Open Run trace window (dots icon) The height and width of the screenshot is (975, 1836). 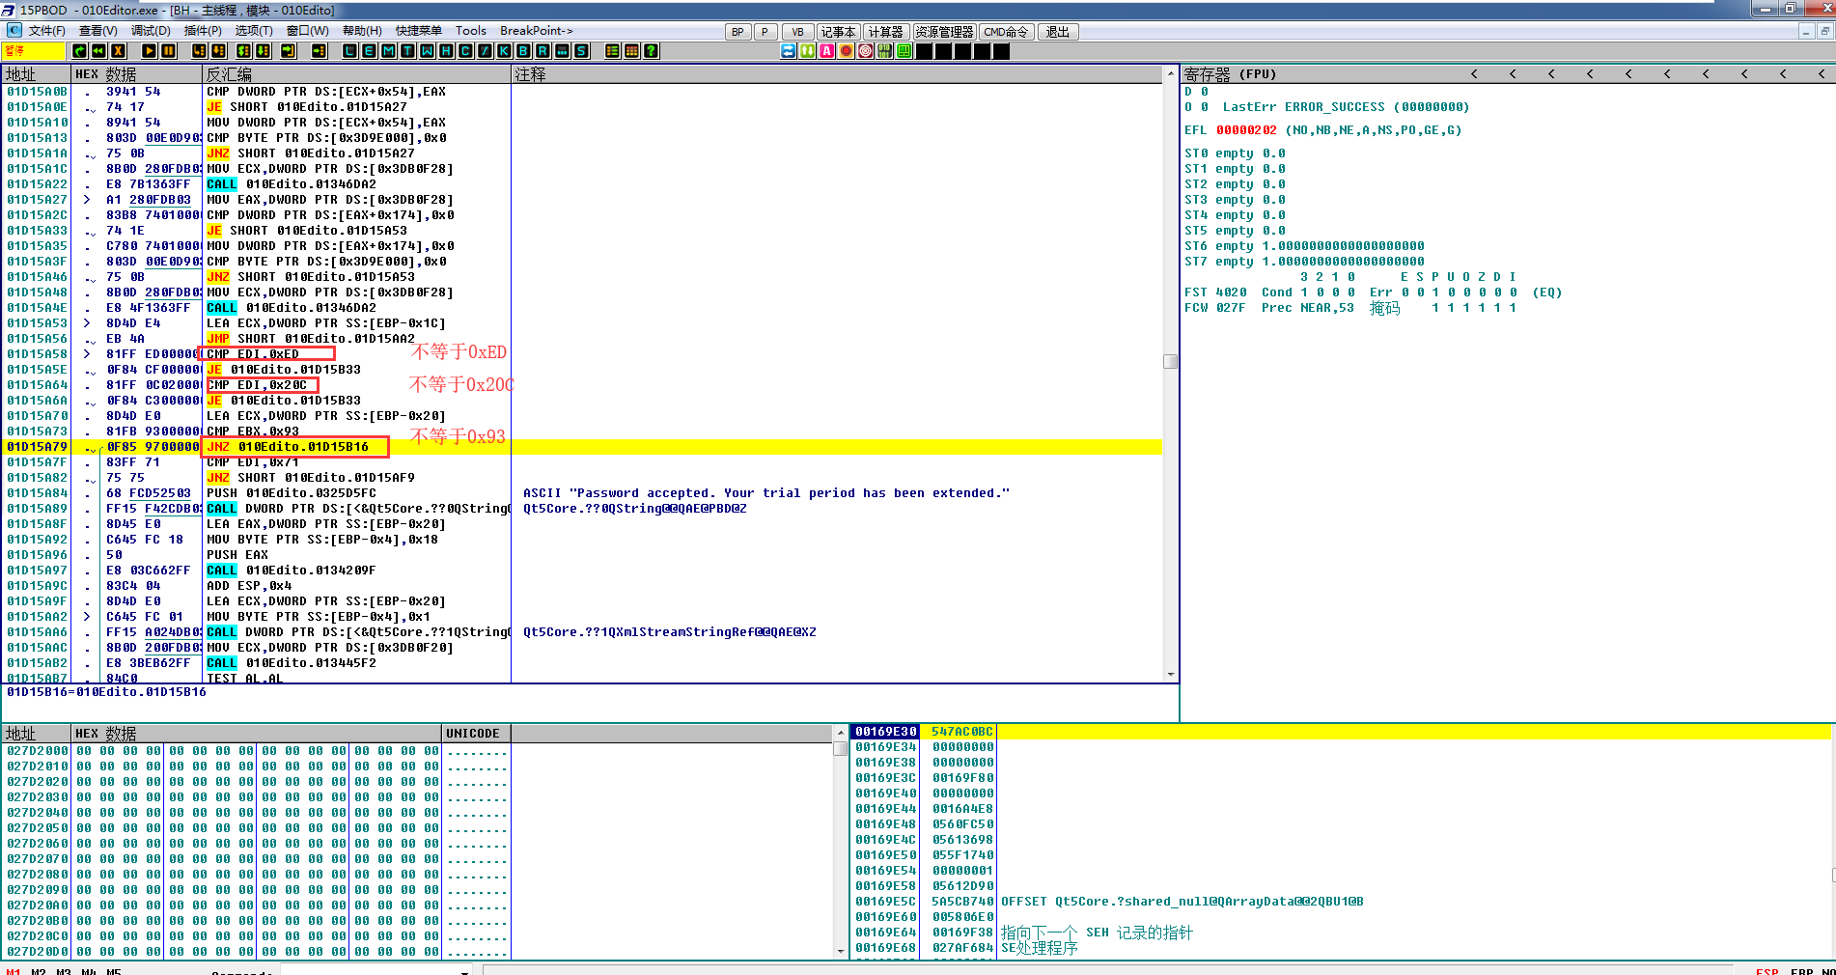pyautogui.click(x=562, y=51)
